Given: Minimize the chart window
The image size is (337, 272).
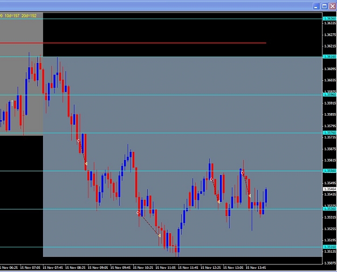Looking at the screenshot, I should (x=316, y=6).
